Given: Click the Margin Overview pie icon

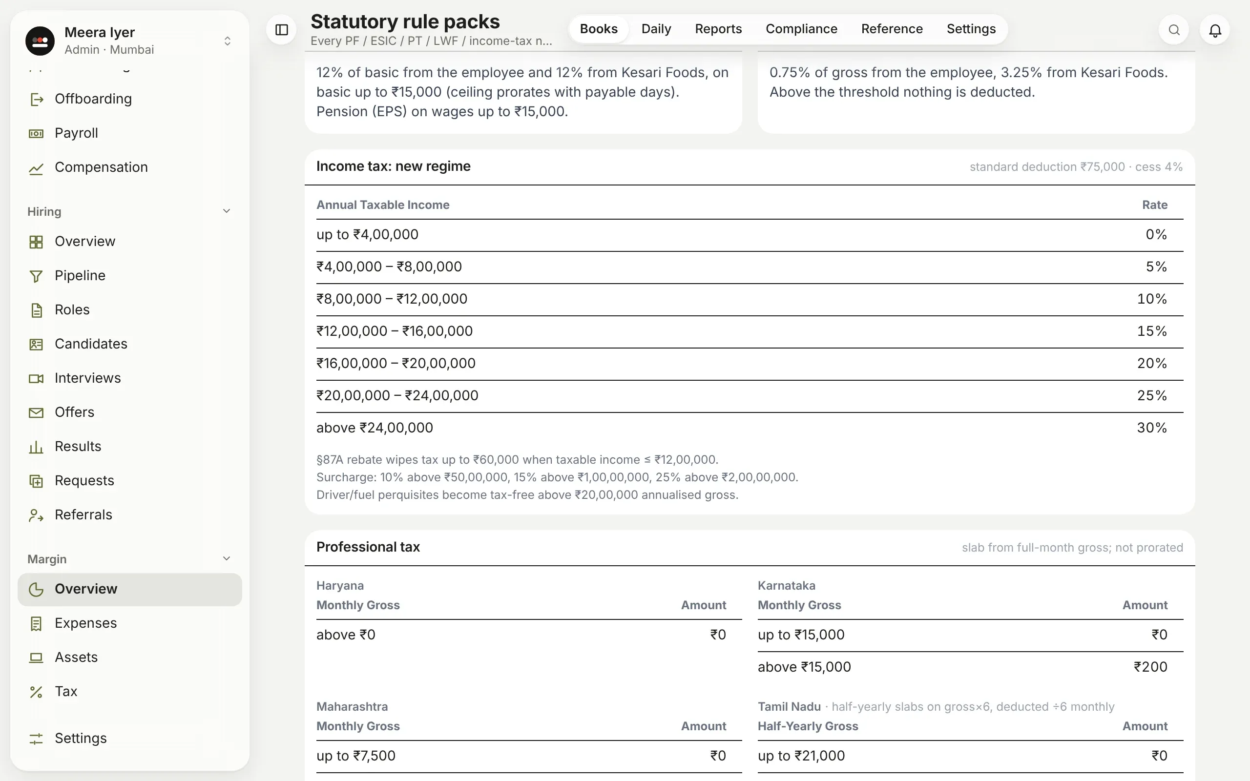Looking at the screenshot, I should (36, 589).
